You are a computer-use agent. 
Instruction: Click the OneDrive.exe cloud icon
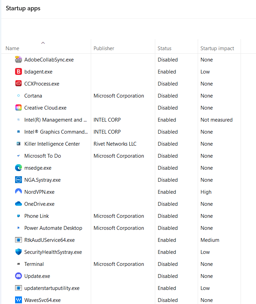[x=19, y=204]
